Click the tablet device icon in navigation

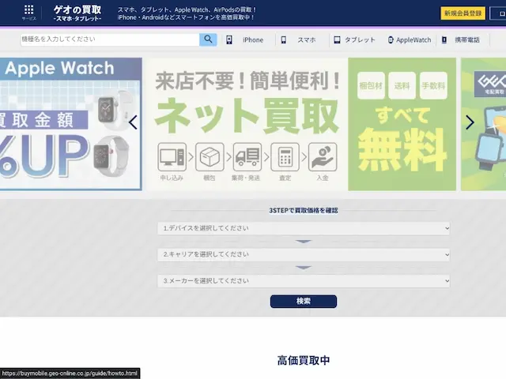(336, 39)
